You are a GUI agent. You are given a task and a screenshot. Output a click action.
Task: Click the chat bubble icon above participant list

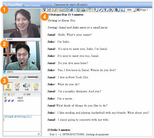(13, 94)
